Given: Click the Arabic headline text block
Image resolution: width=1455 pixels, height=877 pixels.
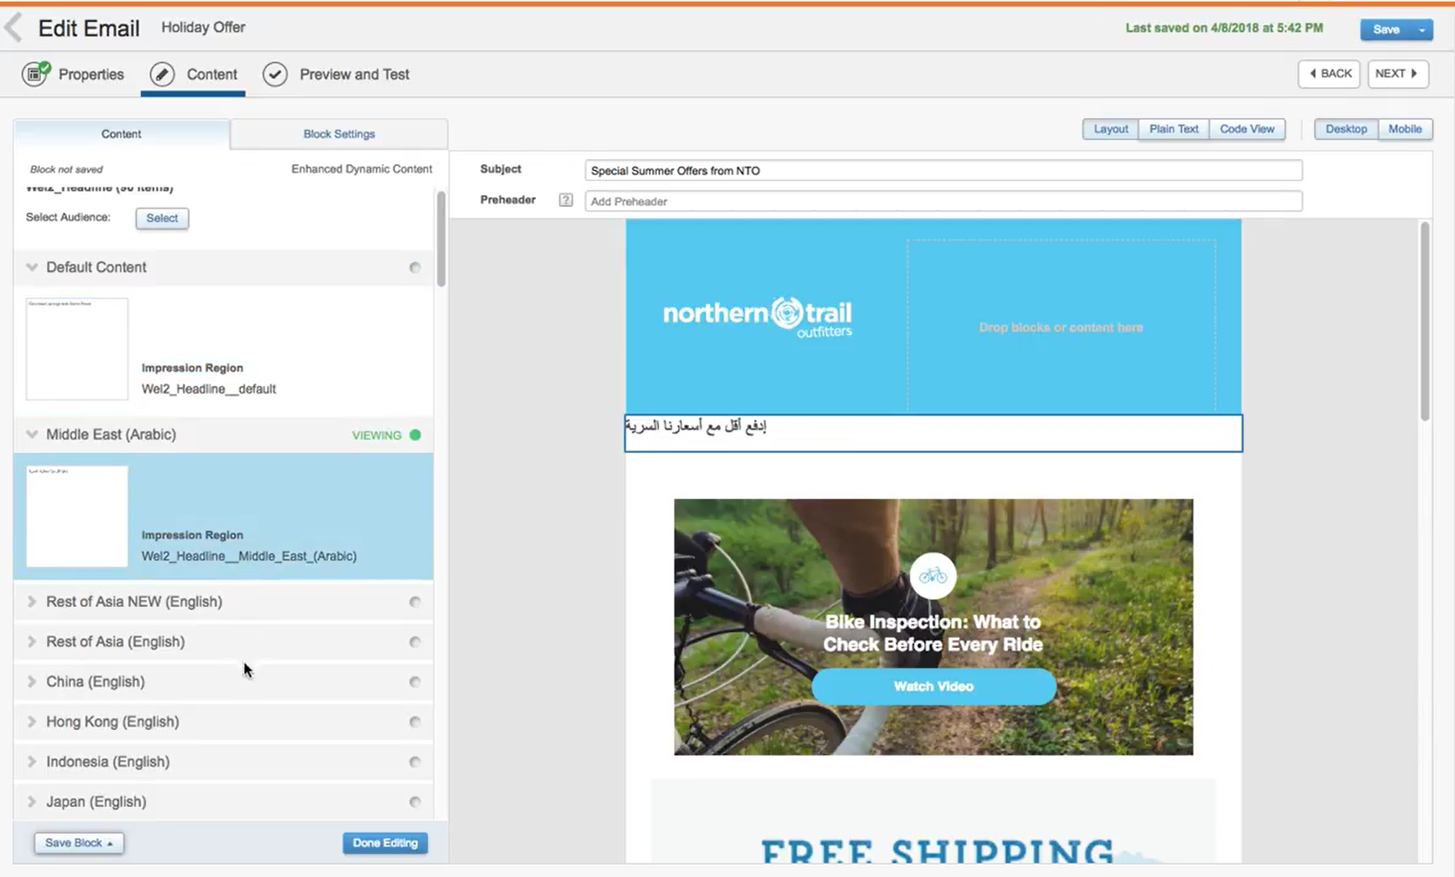Looking at the screenshot, I should pyautogui.click(x=934, y=433).
